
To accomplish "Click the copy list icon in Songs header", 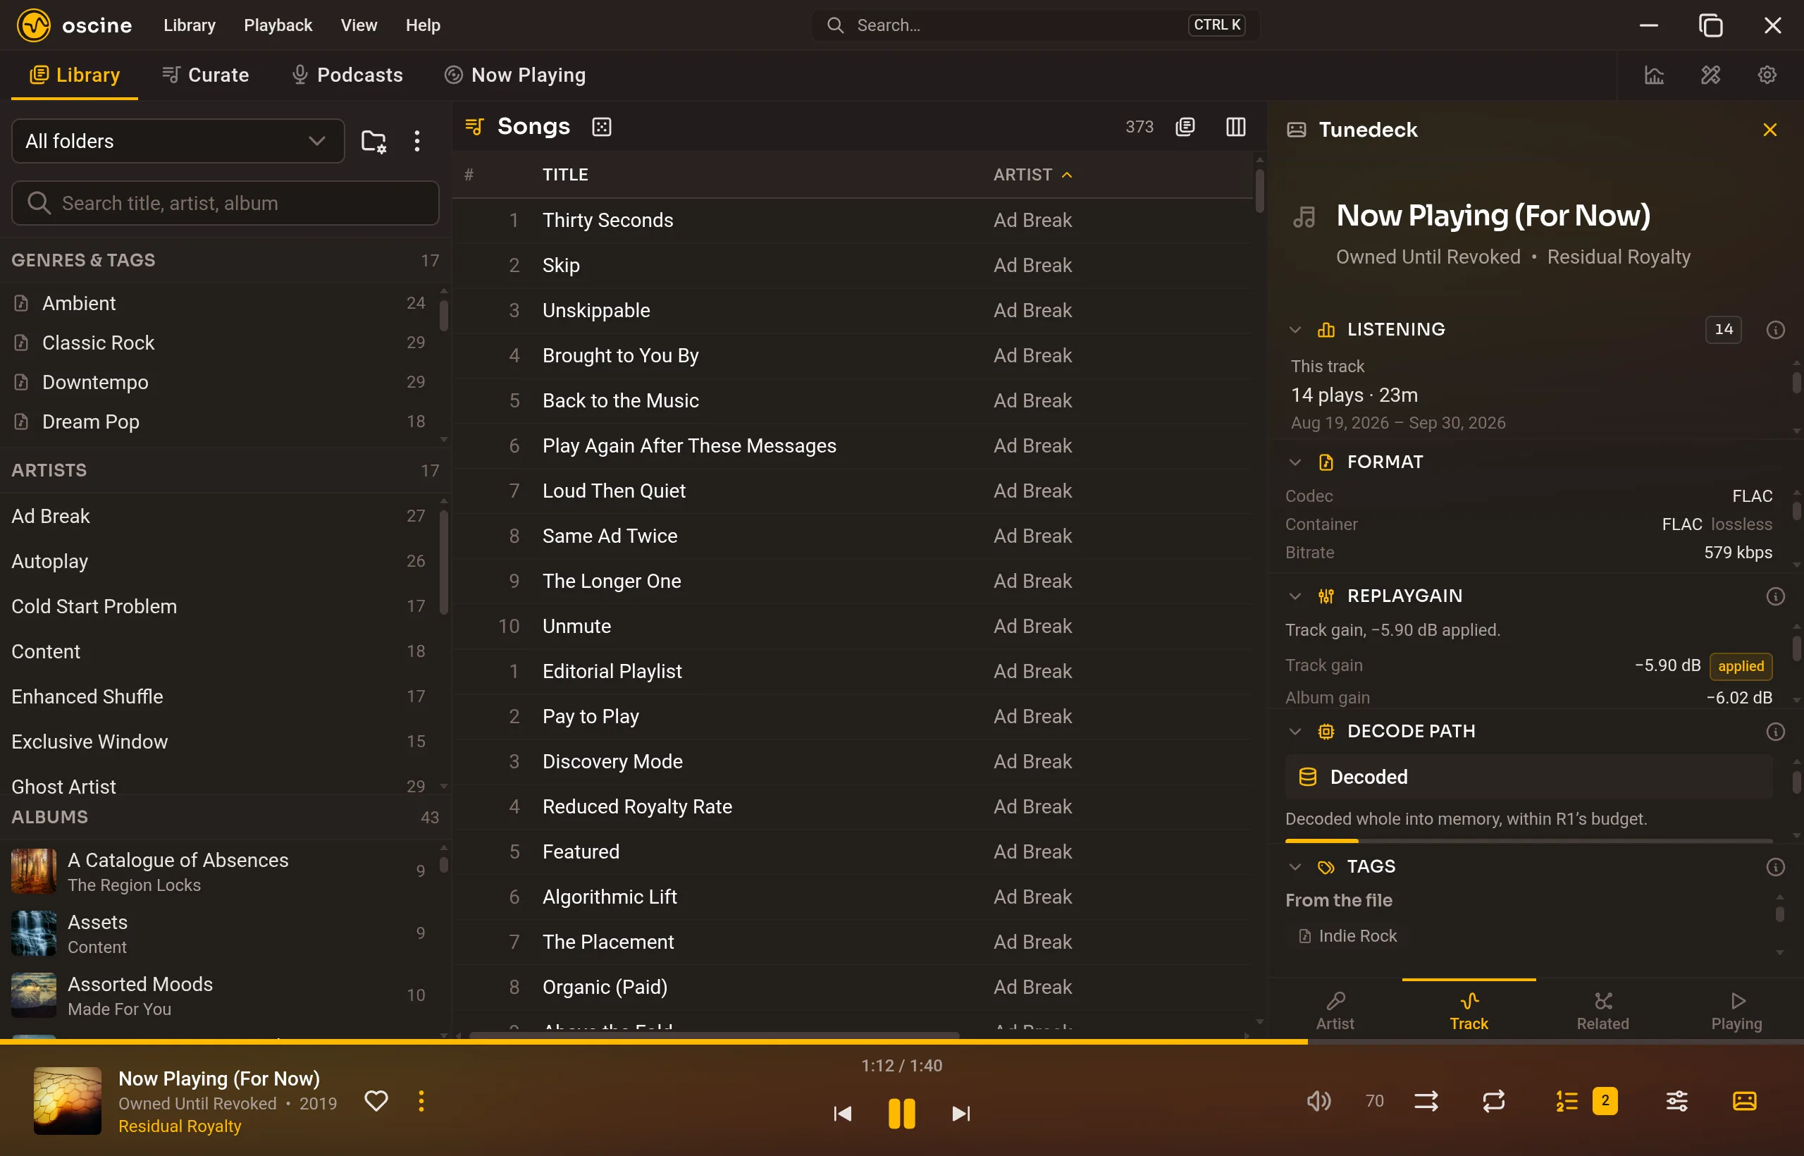I will (x=1185, y=127).
